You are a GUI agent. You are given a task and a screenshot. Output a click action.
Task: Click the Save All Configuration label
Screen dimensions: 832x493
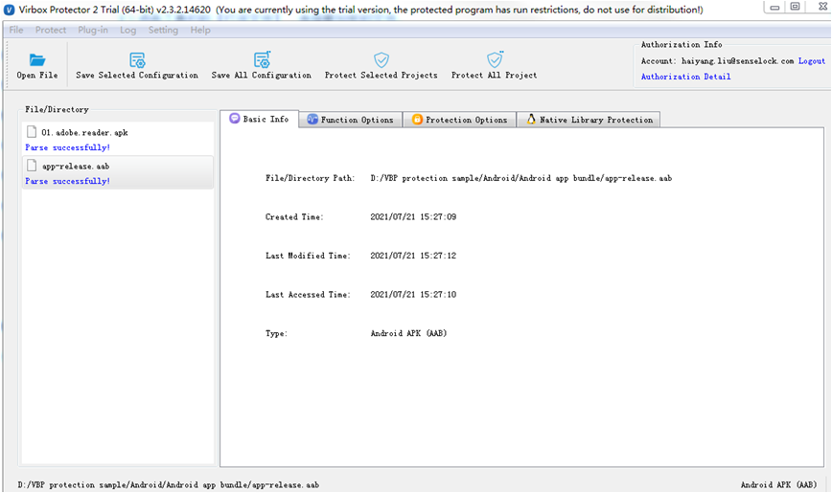262,76
